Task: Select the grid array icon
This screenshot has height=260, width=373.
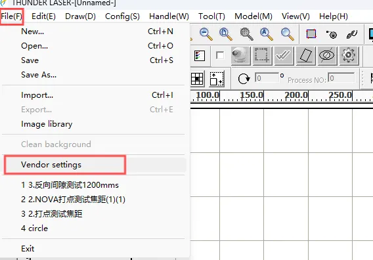Action: pyautogui.click(x=197, y=79)
